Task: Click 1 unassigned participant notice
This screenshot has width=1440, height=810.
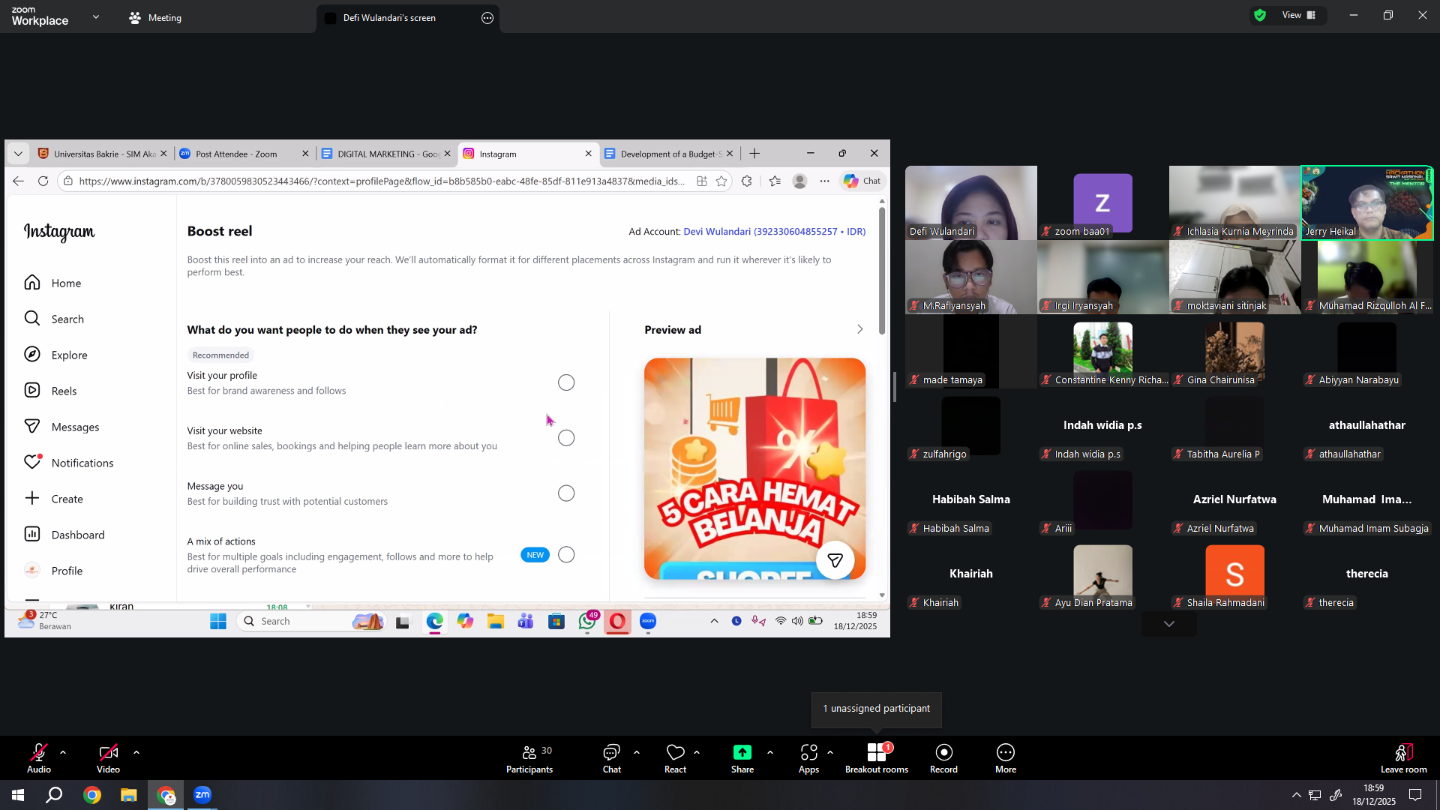Action: 876,709
